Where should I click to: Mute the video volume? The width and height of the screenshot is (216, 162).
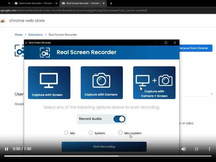pos(184,149)
